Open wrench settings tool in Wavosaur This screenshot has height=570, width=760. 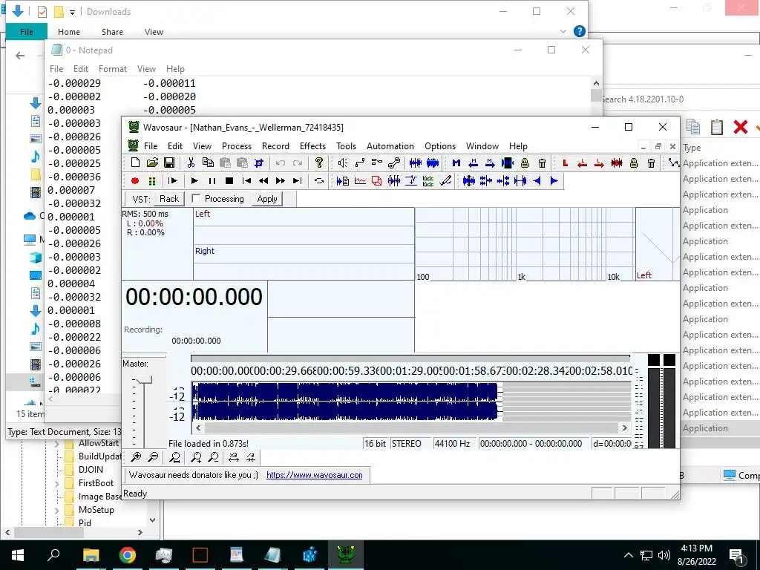point(394,163)
